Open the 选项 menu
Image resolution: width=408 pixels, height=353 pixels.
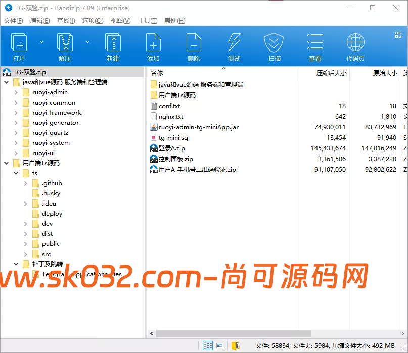[x=92, y=20]
